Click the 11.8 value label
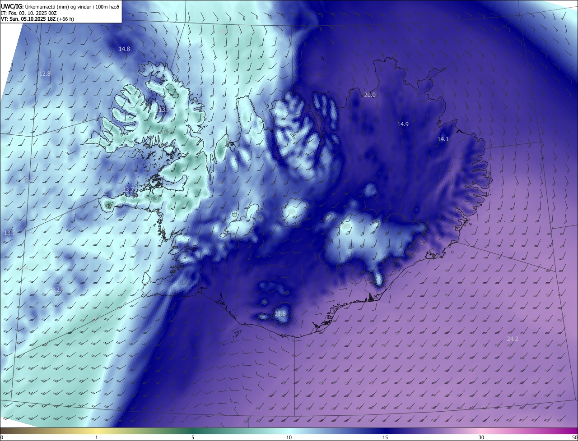 [x=280, y=313]
